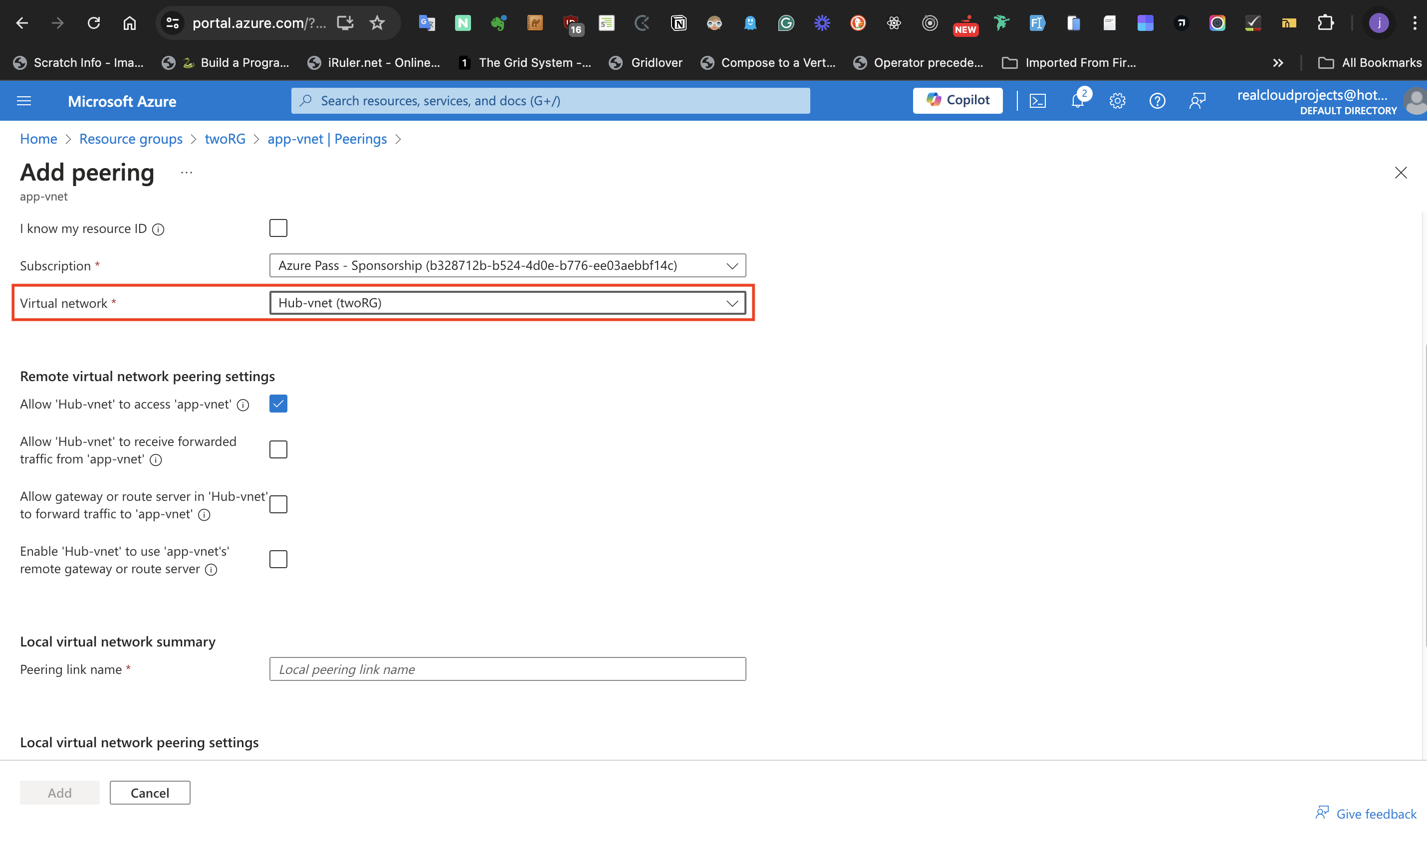The image size is (1427, 852).
Task: Launch Copilot from the header
Action: [957, 100]
